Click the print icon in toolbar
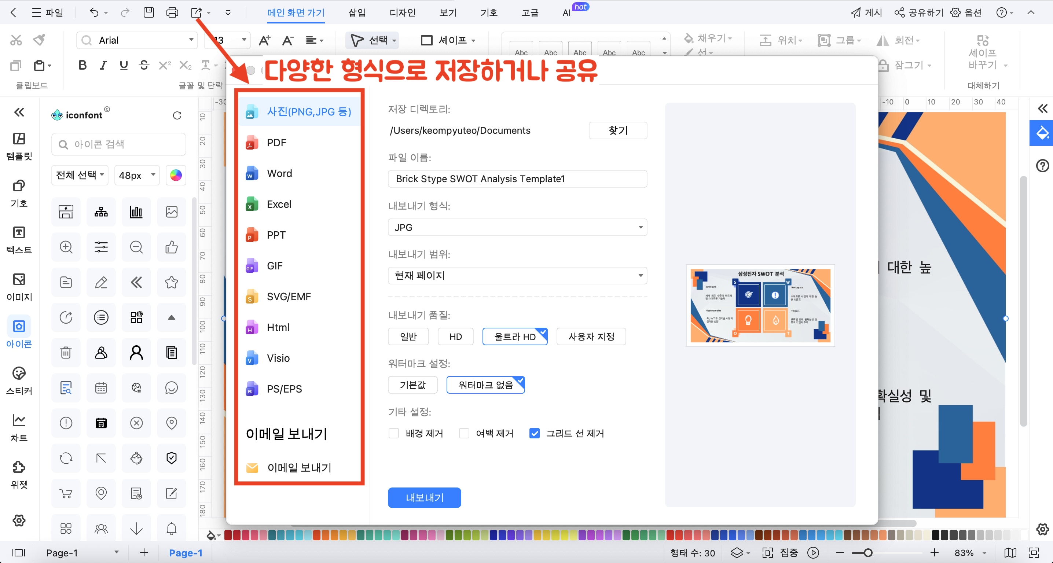The width and height of the screenshot is (1053, 563). click(x=172, y=12)
